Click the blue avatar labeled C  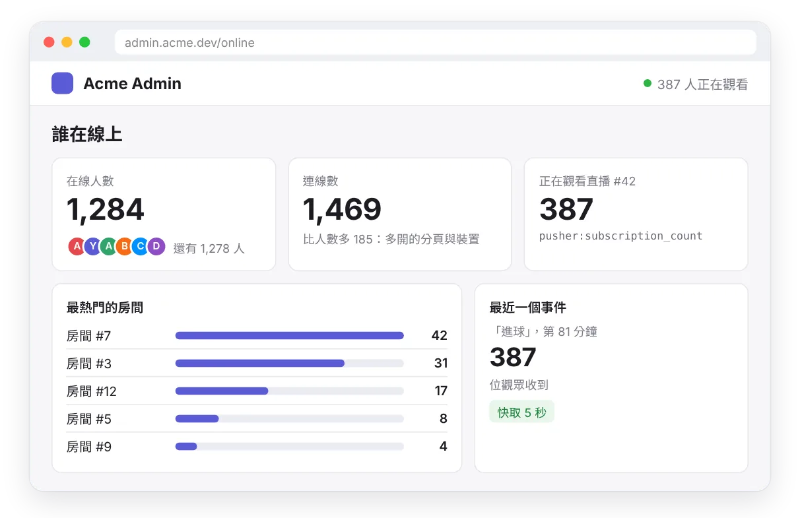tap(140, 247)
